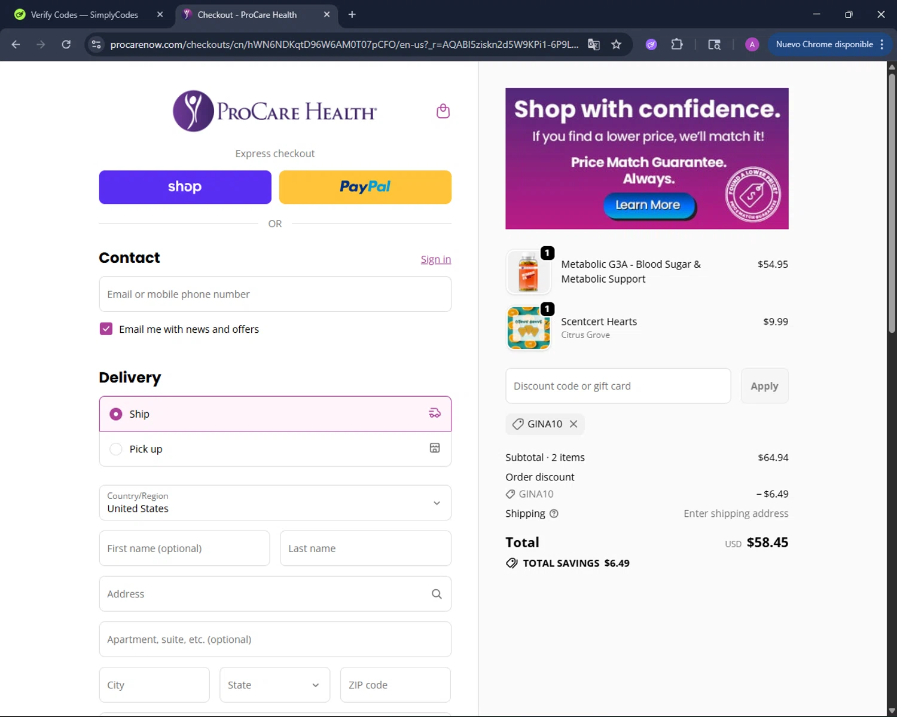Image resolution: width=897 pixels, height=717 pixels.
Task: Click the Total Savings tag icon
Action: (512, 563)
